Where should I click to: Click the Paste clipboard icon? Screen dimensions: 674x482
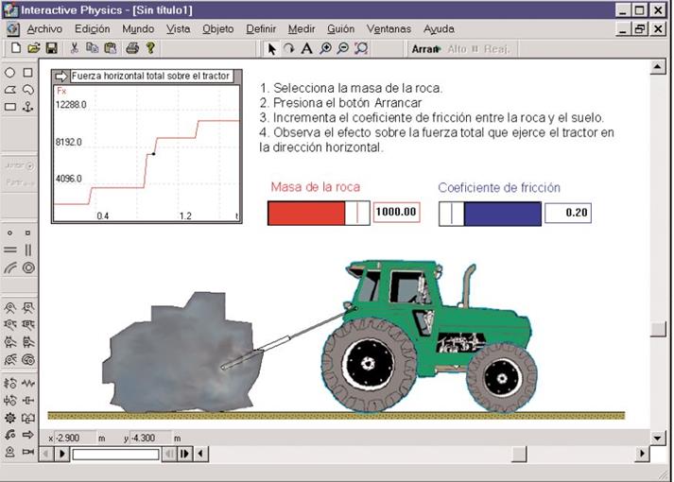coord(111,48)
